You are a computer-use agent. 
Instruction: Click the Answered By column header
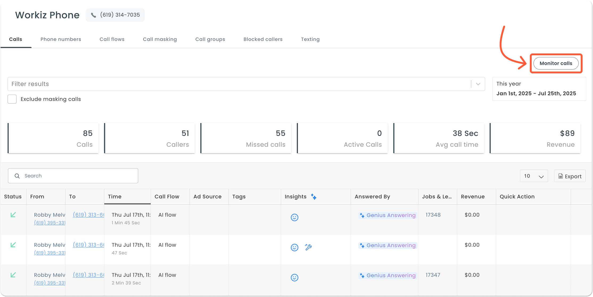coord(384,197)
